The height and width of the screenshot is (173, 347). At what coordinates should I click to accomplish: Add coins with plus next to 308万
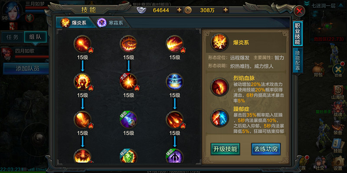click(226, 10)
